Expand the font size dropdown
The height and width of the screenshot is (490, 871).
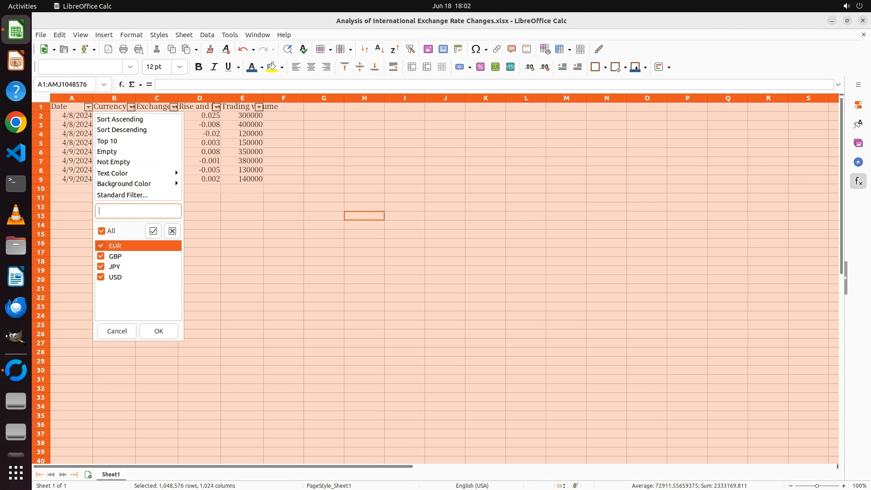click(180, 67)
